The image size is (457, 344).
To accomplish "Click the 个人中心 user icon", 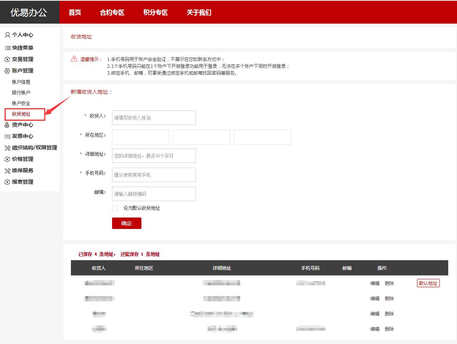I will 7,35.
